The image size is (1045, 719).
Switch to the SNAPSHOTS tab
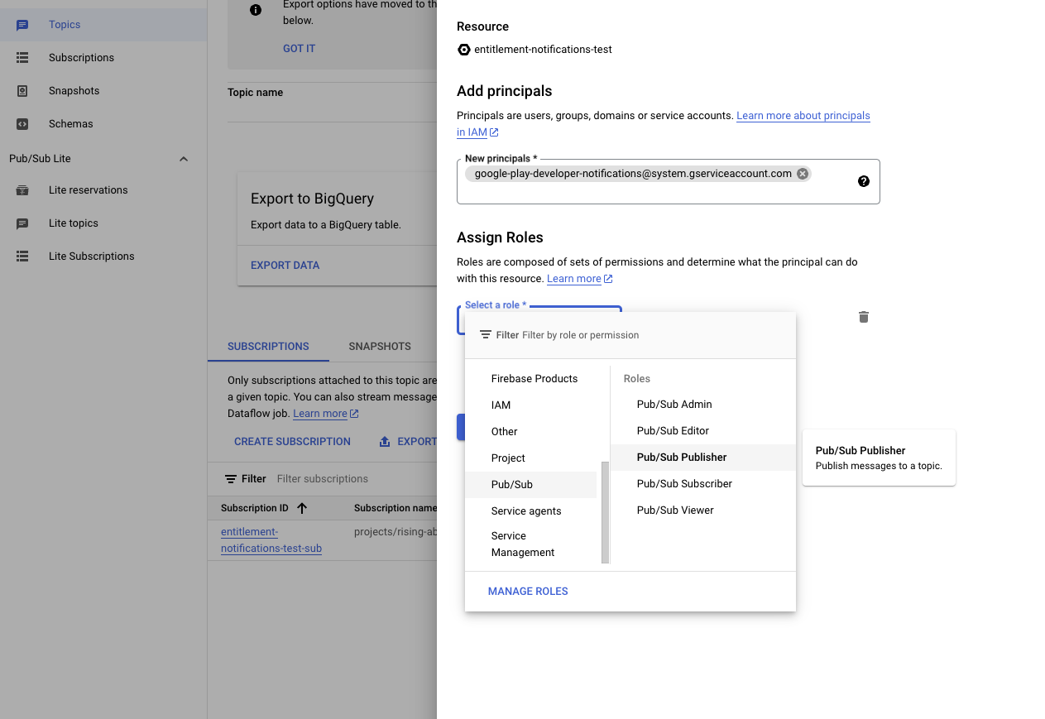tap(380, 347)
